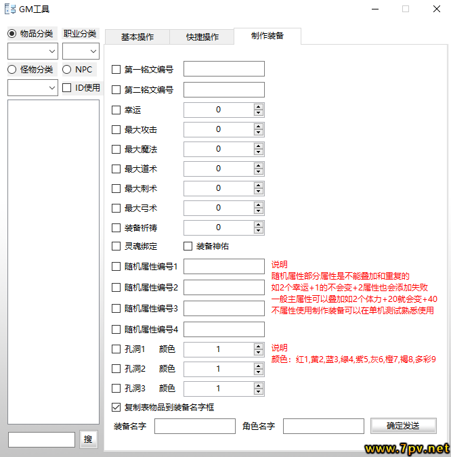Enable the ID使用 checkbox

tap(67, 88)
